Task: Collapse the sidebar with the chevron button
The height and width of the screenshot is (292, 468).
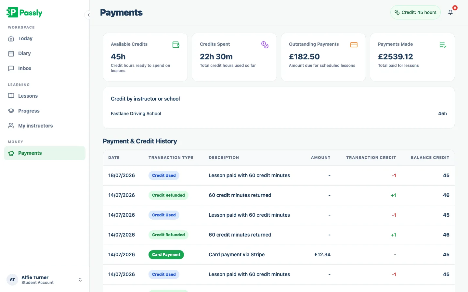Action: (88, 15)
